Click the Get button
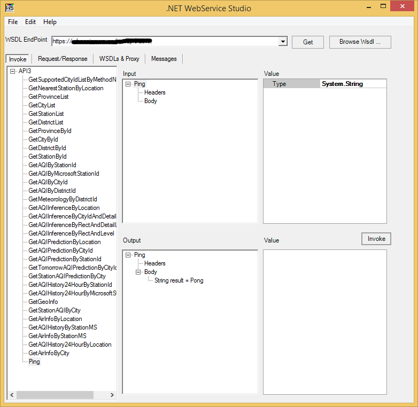 tap(308, 42)
